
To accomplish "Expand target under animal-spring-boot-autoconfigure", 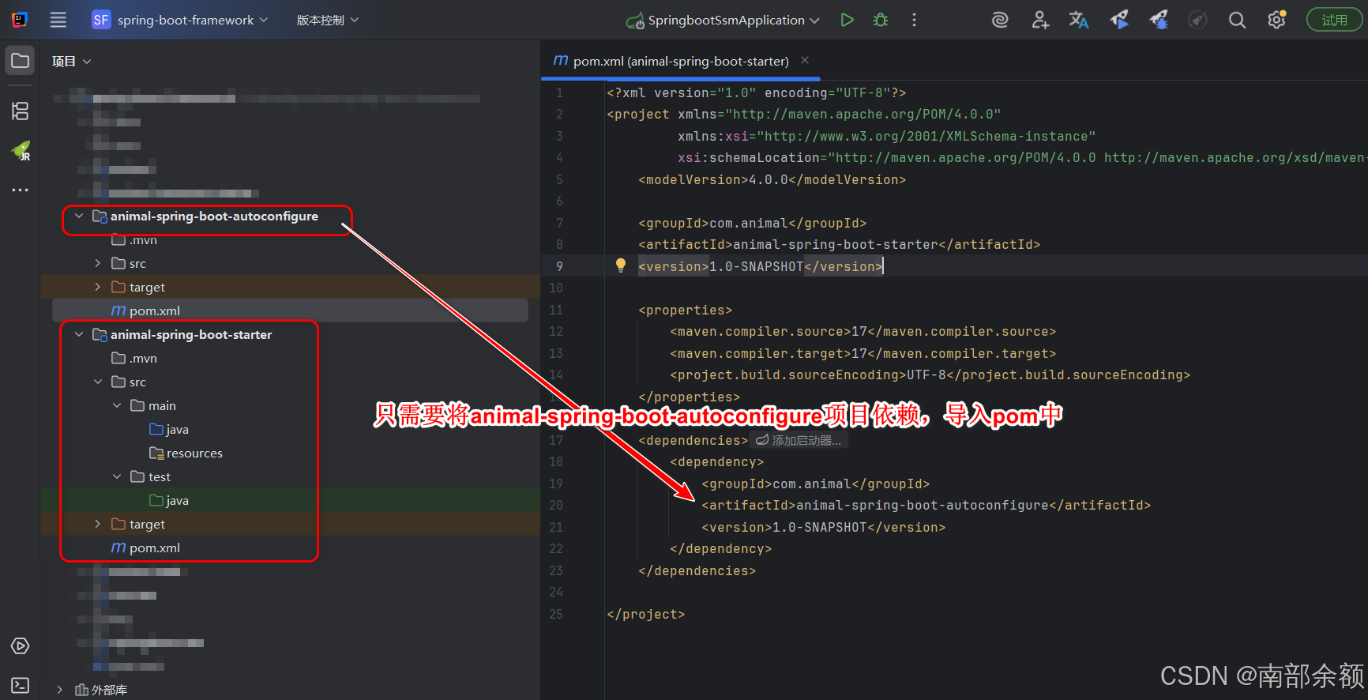I will 98,287.
